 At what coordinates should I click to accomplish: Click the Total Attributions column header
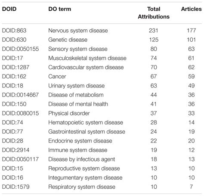point(154,13)
